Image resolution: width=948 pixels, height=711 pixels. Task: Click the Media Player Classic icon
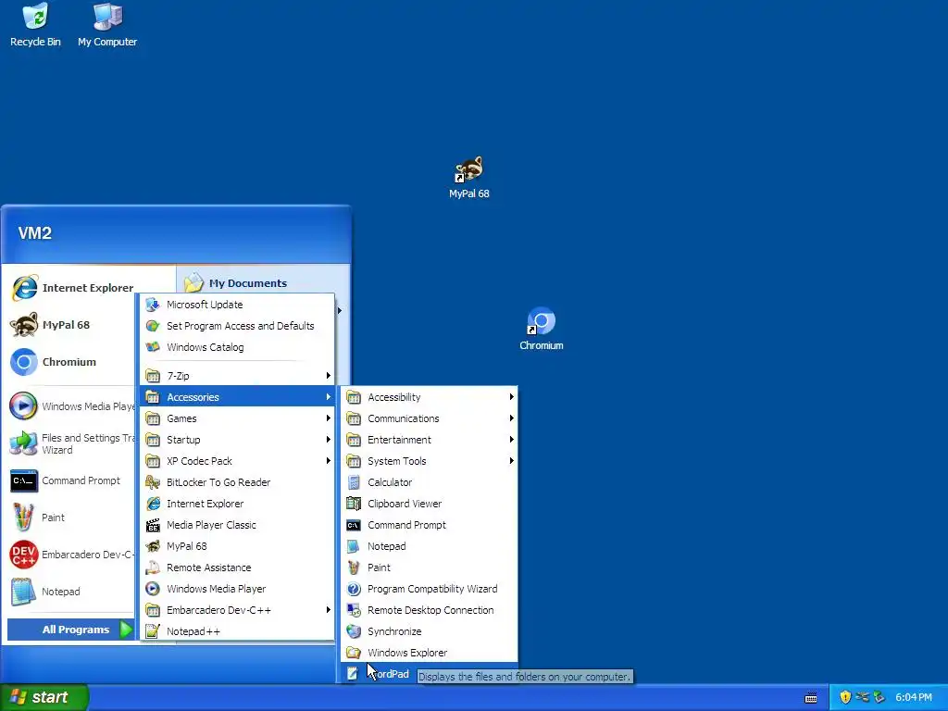(153, 525)
